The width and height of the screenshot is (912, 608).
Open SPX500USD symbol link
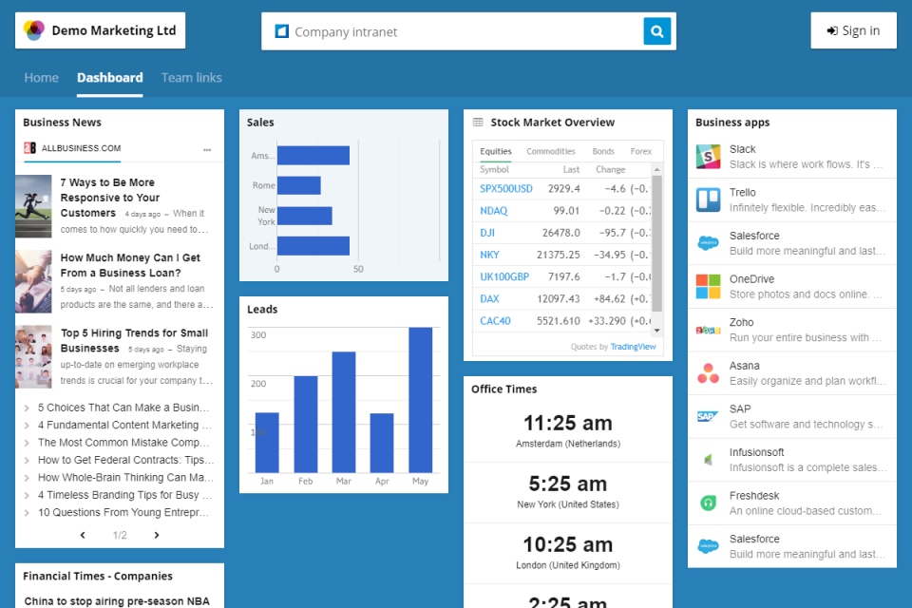click(x=506, y=188)
